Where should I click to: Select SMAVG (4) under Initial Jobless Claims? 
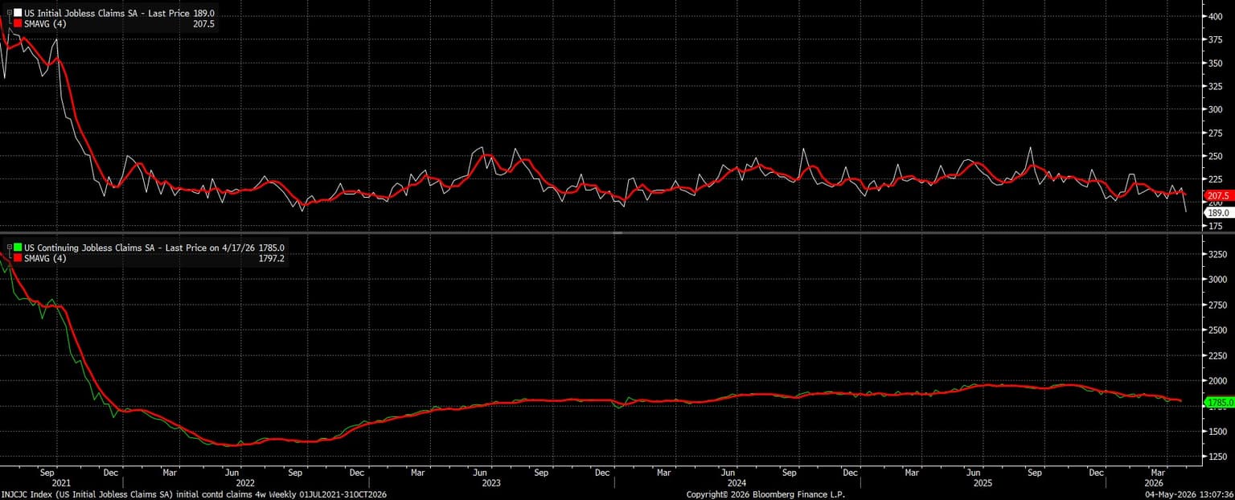[x=47, y=24]
